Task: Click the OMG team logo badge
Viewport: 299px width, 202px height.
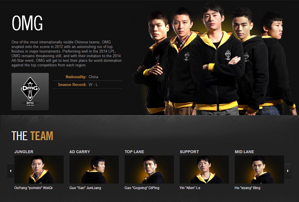Action: pyautogui.click(x=30, y=91)
